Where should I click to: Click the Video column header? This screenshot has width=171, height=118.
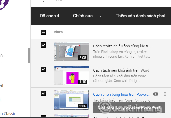tap(58, 32)
